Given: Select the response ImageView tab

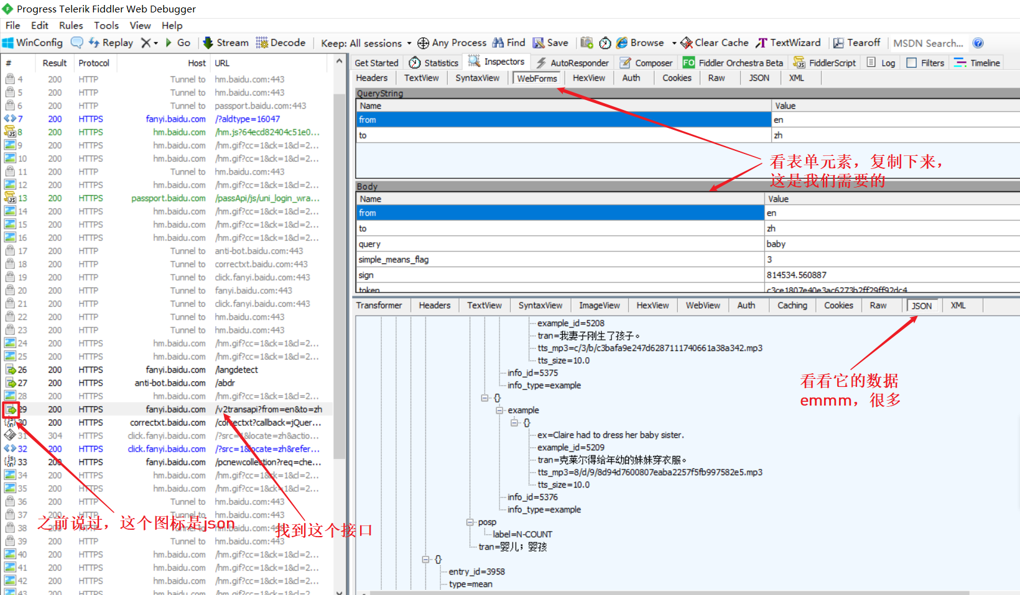Looking at the screenshot, I should [599, 305].
